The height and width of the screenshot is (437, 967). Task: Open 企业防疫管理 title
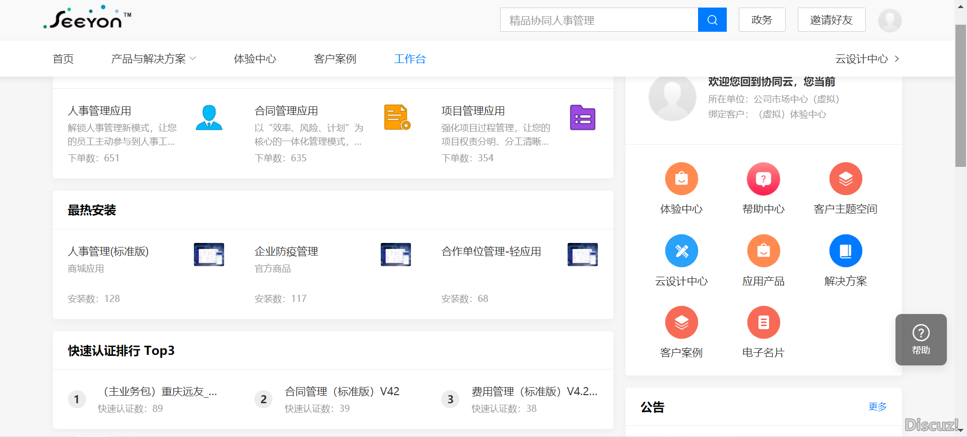pos(287,252)
